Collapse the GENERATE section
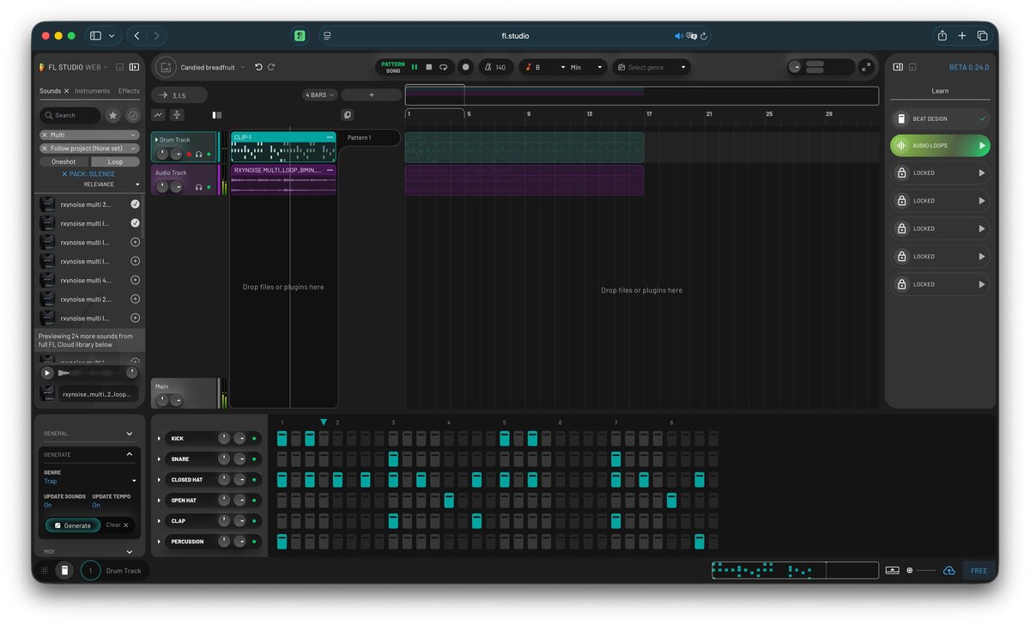 pos(89,454)
